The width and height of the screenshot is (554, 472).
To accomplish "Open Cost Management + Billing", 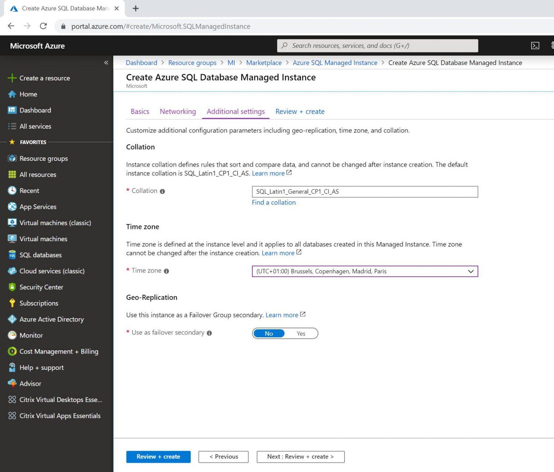I will click(59, 351).
